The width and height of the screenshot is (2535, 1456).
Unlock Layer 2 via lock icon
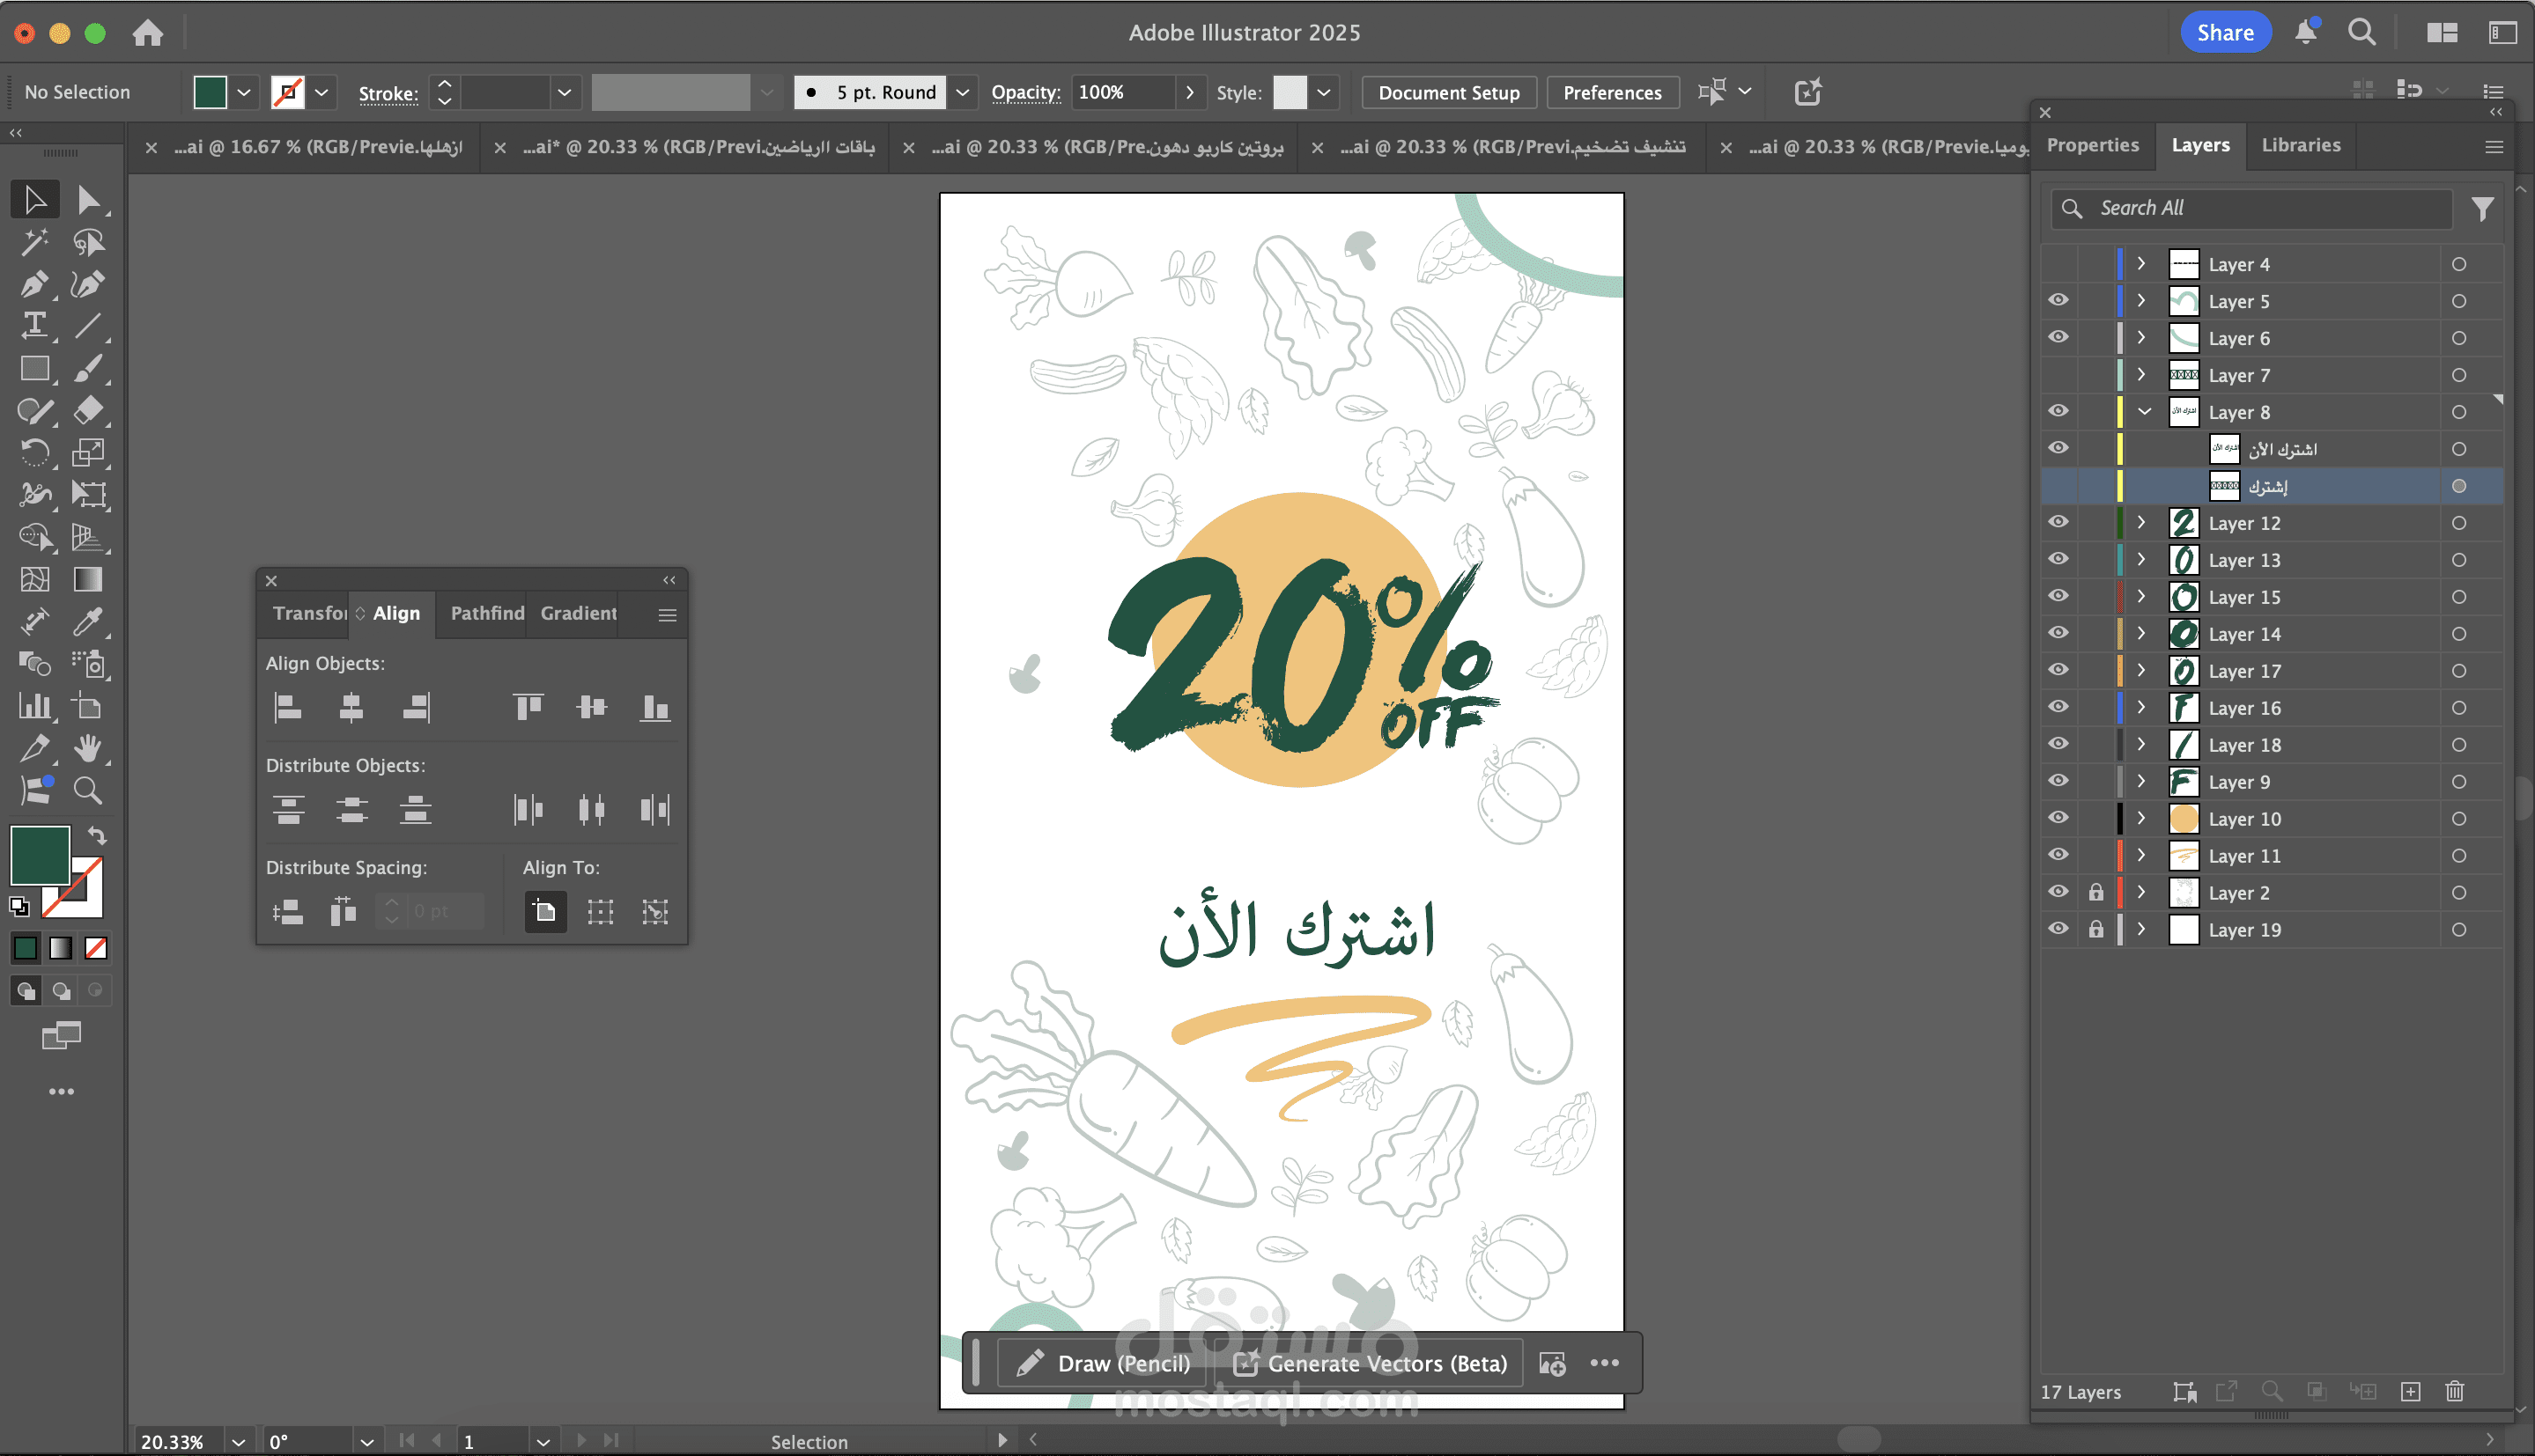[x=2095, y=892]
